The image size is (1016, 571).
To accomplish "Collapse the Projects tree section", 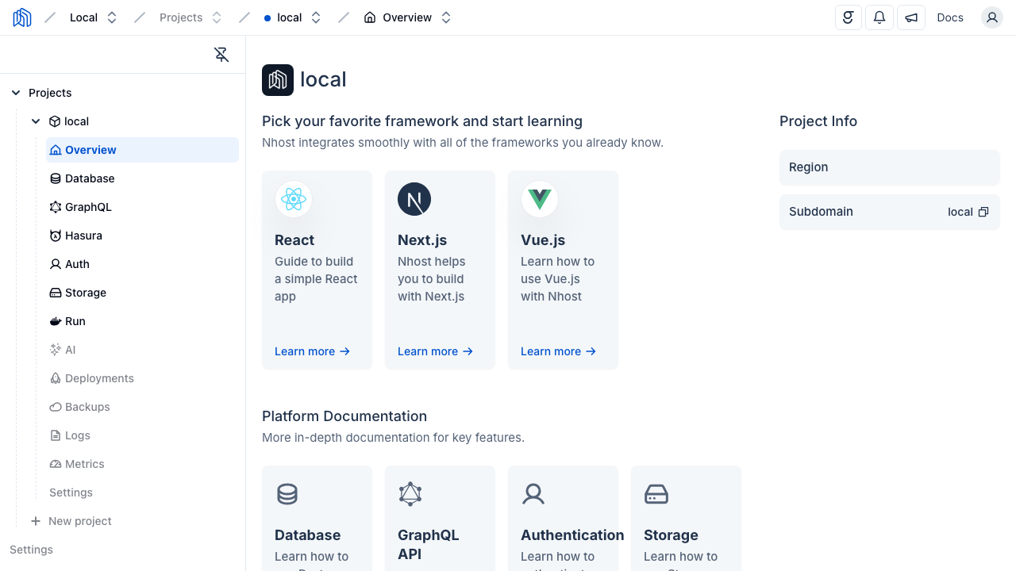I will 16,93.
